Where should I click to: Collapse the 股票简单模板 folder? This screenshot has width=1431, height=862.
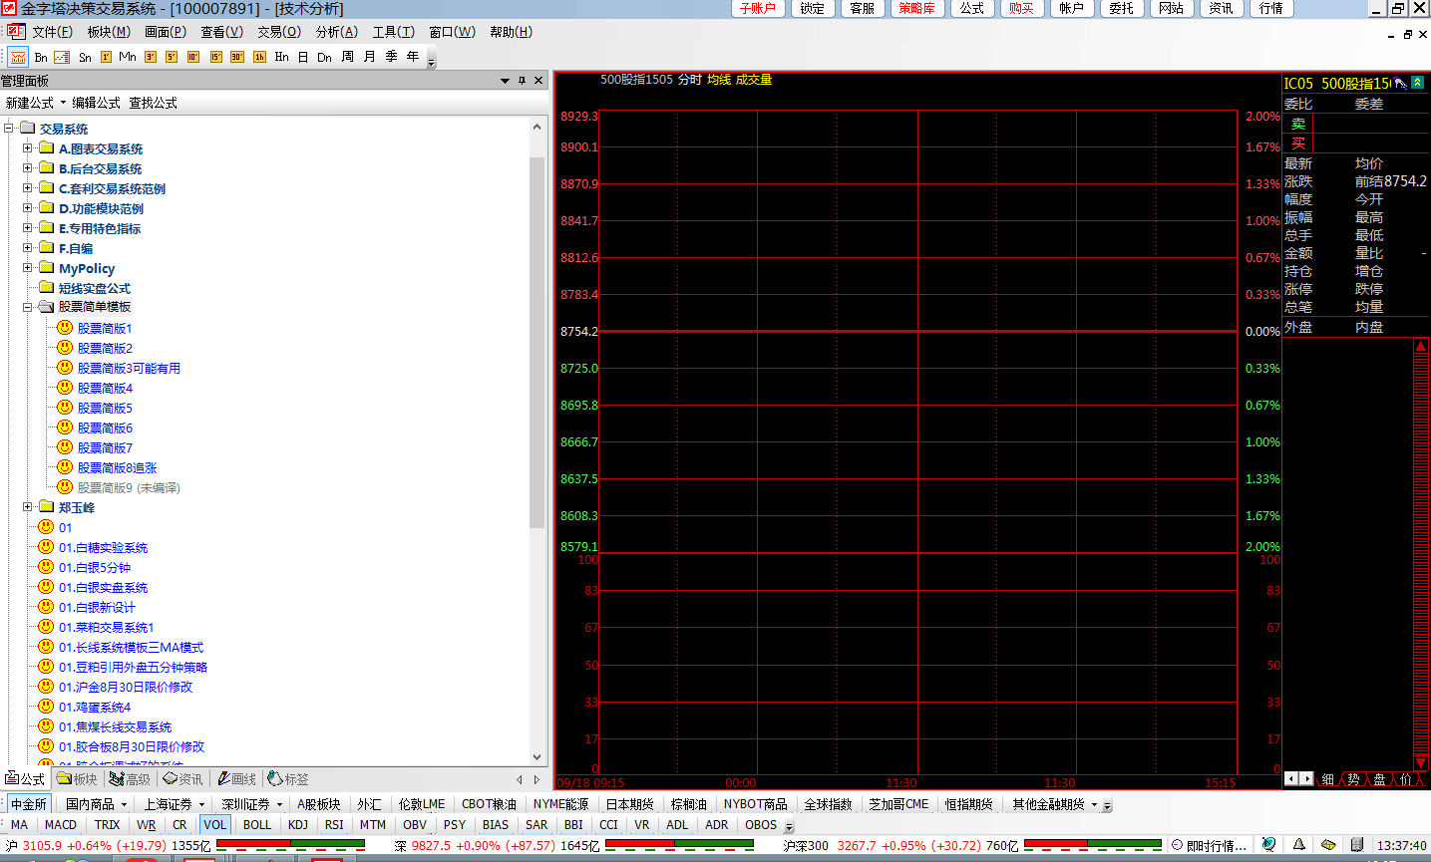(x=28, y=307)
